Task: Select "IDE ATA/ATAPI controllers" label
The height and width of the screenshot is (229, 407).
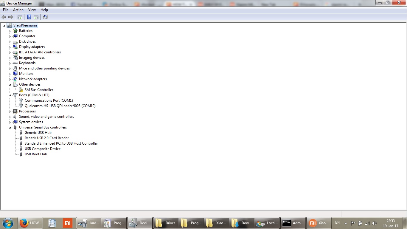Action: coord(40,52)
